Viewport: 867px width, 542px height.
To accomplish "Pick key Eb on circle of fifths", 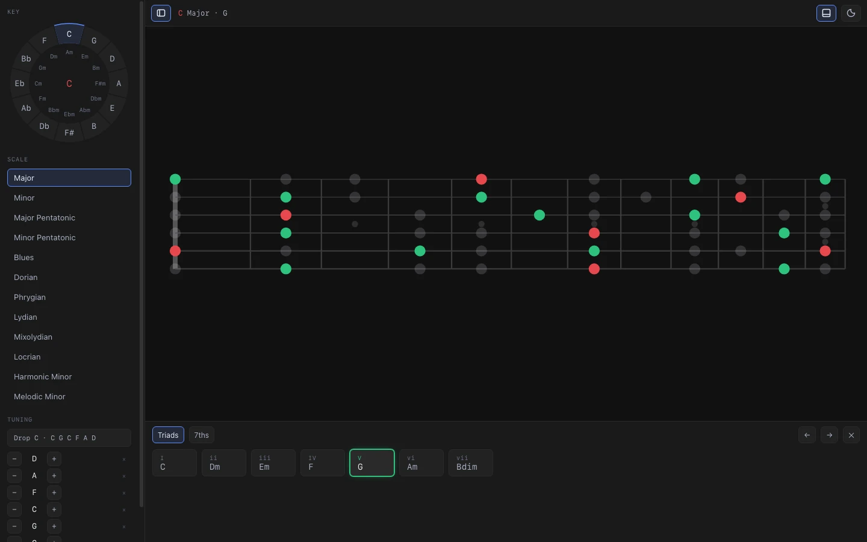I will [x=20, y=83].
